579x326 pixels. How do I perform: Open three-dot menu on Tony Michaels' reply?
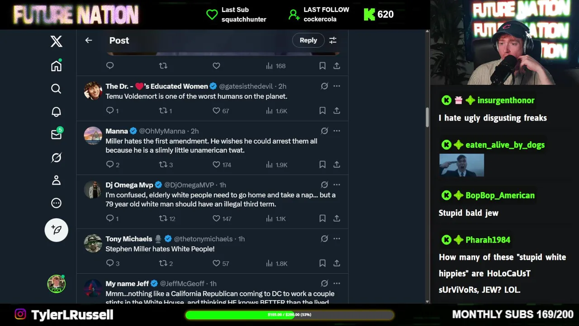tap(337, 239)
